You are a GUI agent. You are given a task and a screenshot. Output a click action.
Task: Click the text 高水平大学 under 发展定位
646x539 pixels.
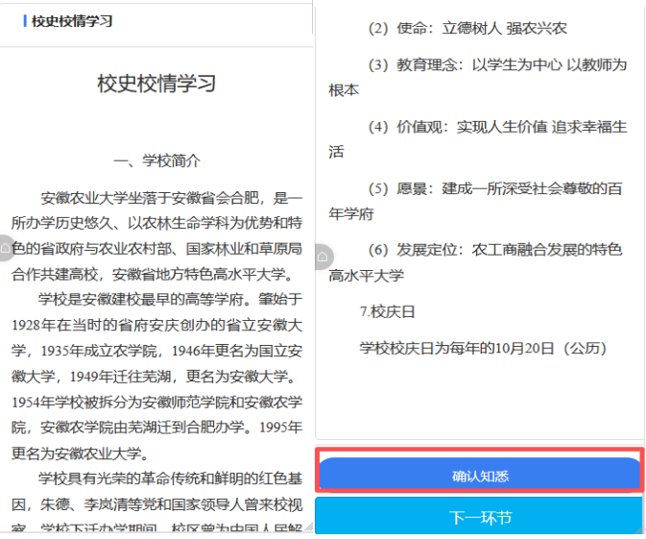pyautogui.click(x=367, y=276)
